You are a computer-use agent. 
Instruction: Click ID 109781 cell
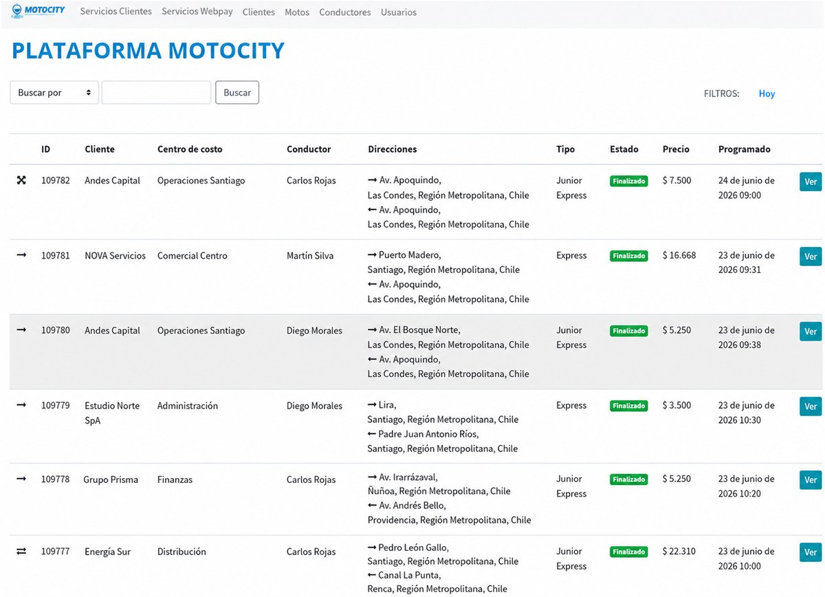55,255
